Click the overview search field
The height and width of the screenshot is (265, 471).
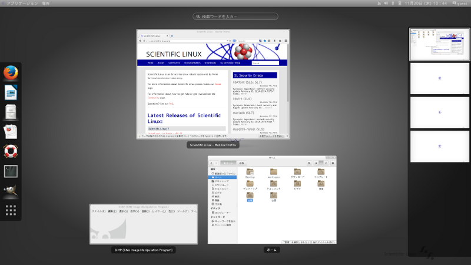coord(235,16)
